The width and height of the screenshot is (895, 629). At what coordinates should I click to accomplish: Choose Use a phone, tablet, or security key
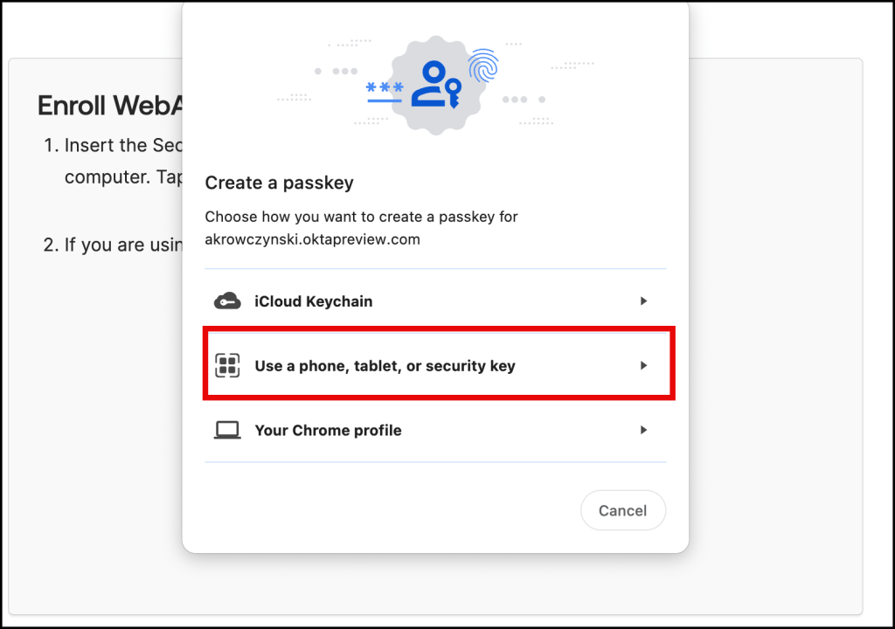click(x=385, y=366)
